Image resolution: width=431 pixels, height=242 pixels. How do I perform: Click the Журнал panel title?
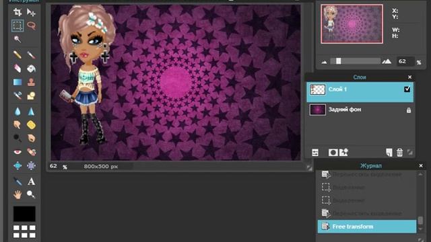pos(371,166)
